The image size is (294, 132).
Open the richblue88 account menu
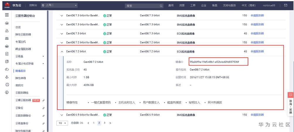[x=269, y=6]
